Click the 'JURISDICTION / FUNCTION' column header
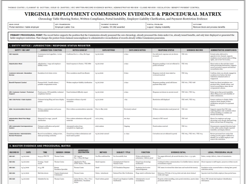This screenshot has width=246, height=184. pos(51,50)
